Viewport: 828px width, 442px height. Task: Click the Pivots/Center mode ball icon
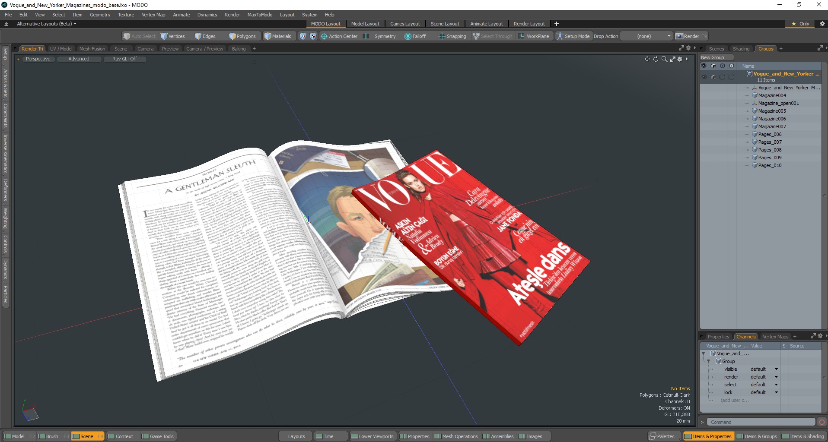[x=313, y=36]
